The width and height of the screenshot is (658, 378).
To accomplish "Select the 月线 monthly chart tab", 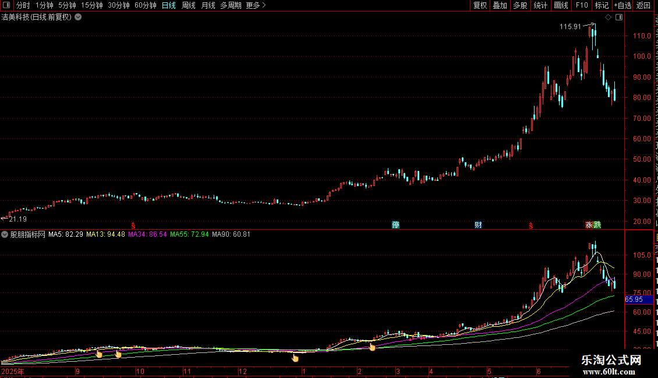I will coord(208,5).
